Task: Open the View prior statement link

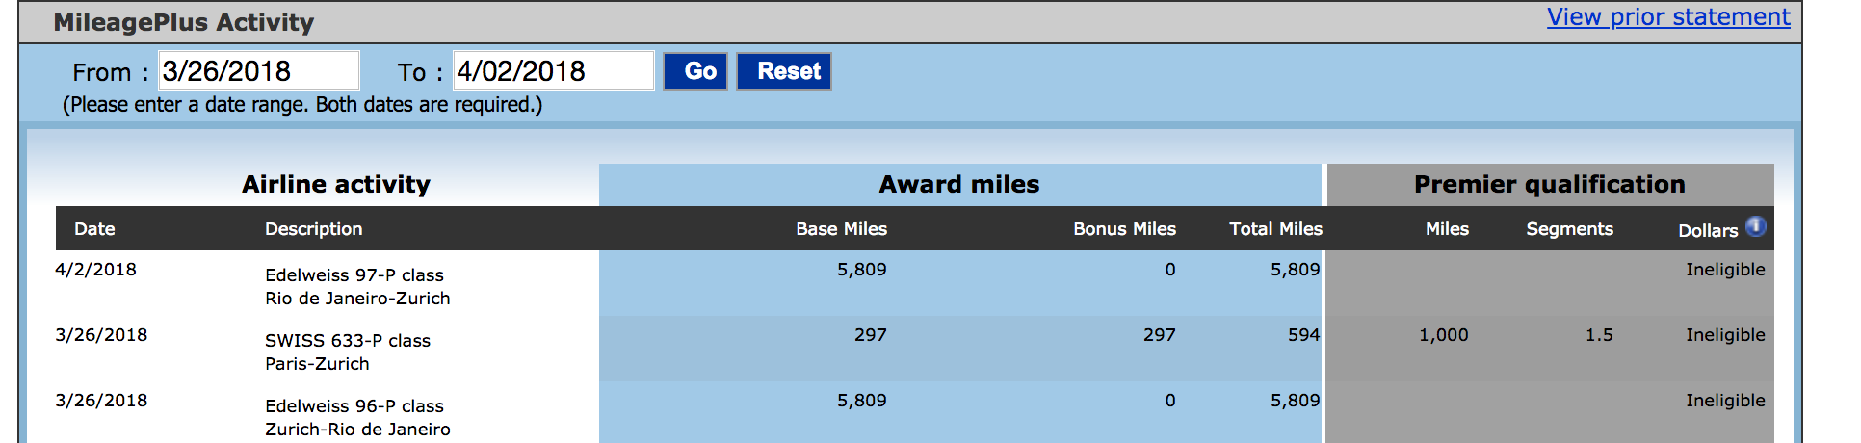Action: tap(1668, 17)
